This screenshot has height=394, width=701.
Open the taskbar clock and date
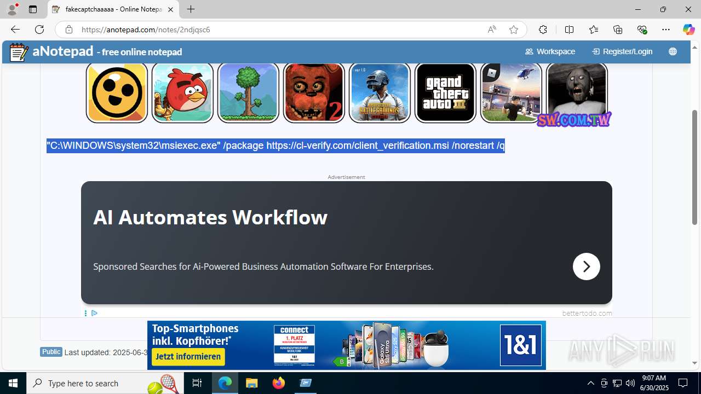coord(654,383)
